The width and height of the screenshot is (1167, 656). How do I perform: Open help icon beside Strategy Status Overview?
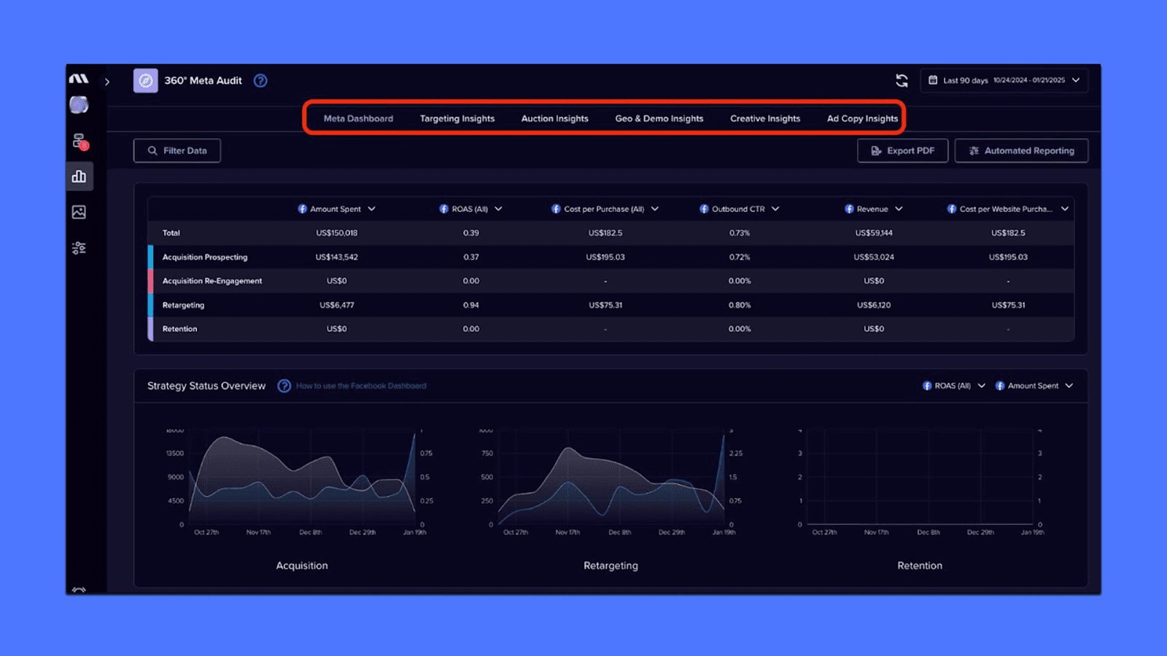(x=284, y=386)
